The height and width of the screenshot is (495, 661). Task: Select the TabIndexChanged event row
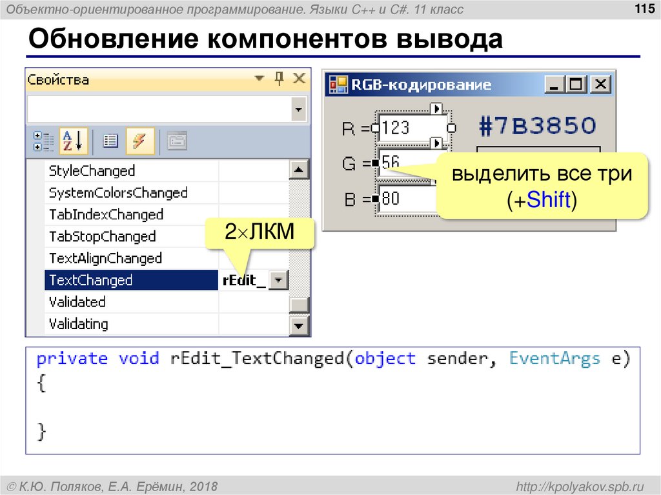pos(167,215)
